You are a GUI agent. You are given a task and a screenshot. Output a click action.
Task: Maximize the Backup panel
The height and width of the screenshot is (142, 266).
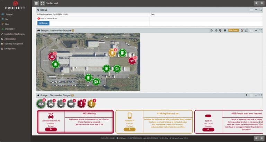pos(260,10)
